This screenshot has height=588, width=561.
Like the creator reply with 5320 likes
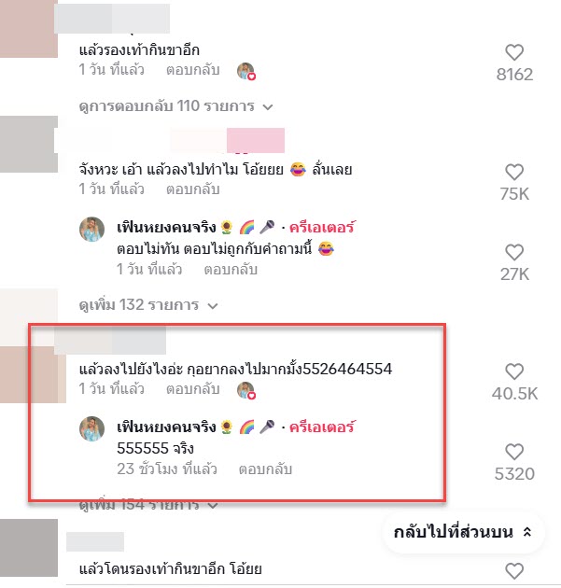[514, 452]
